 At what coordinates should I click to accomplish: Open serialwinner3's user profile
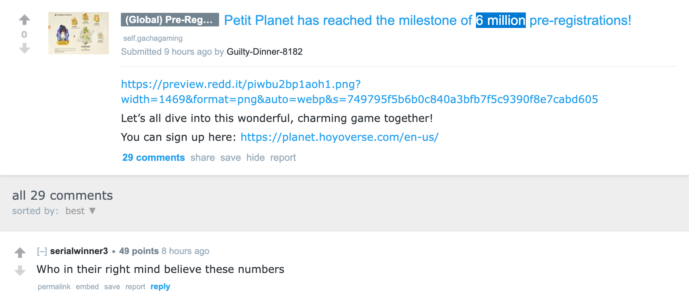[x=79, y=251]
